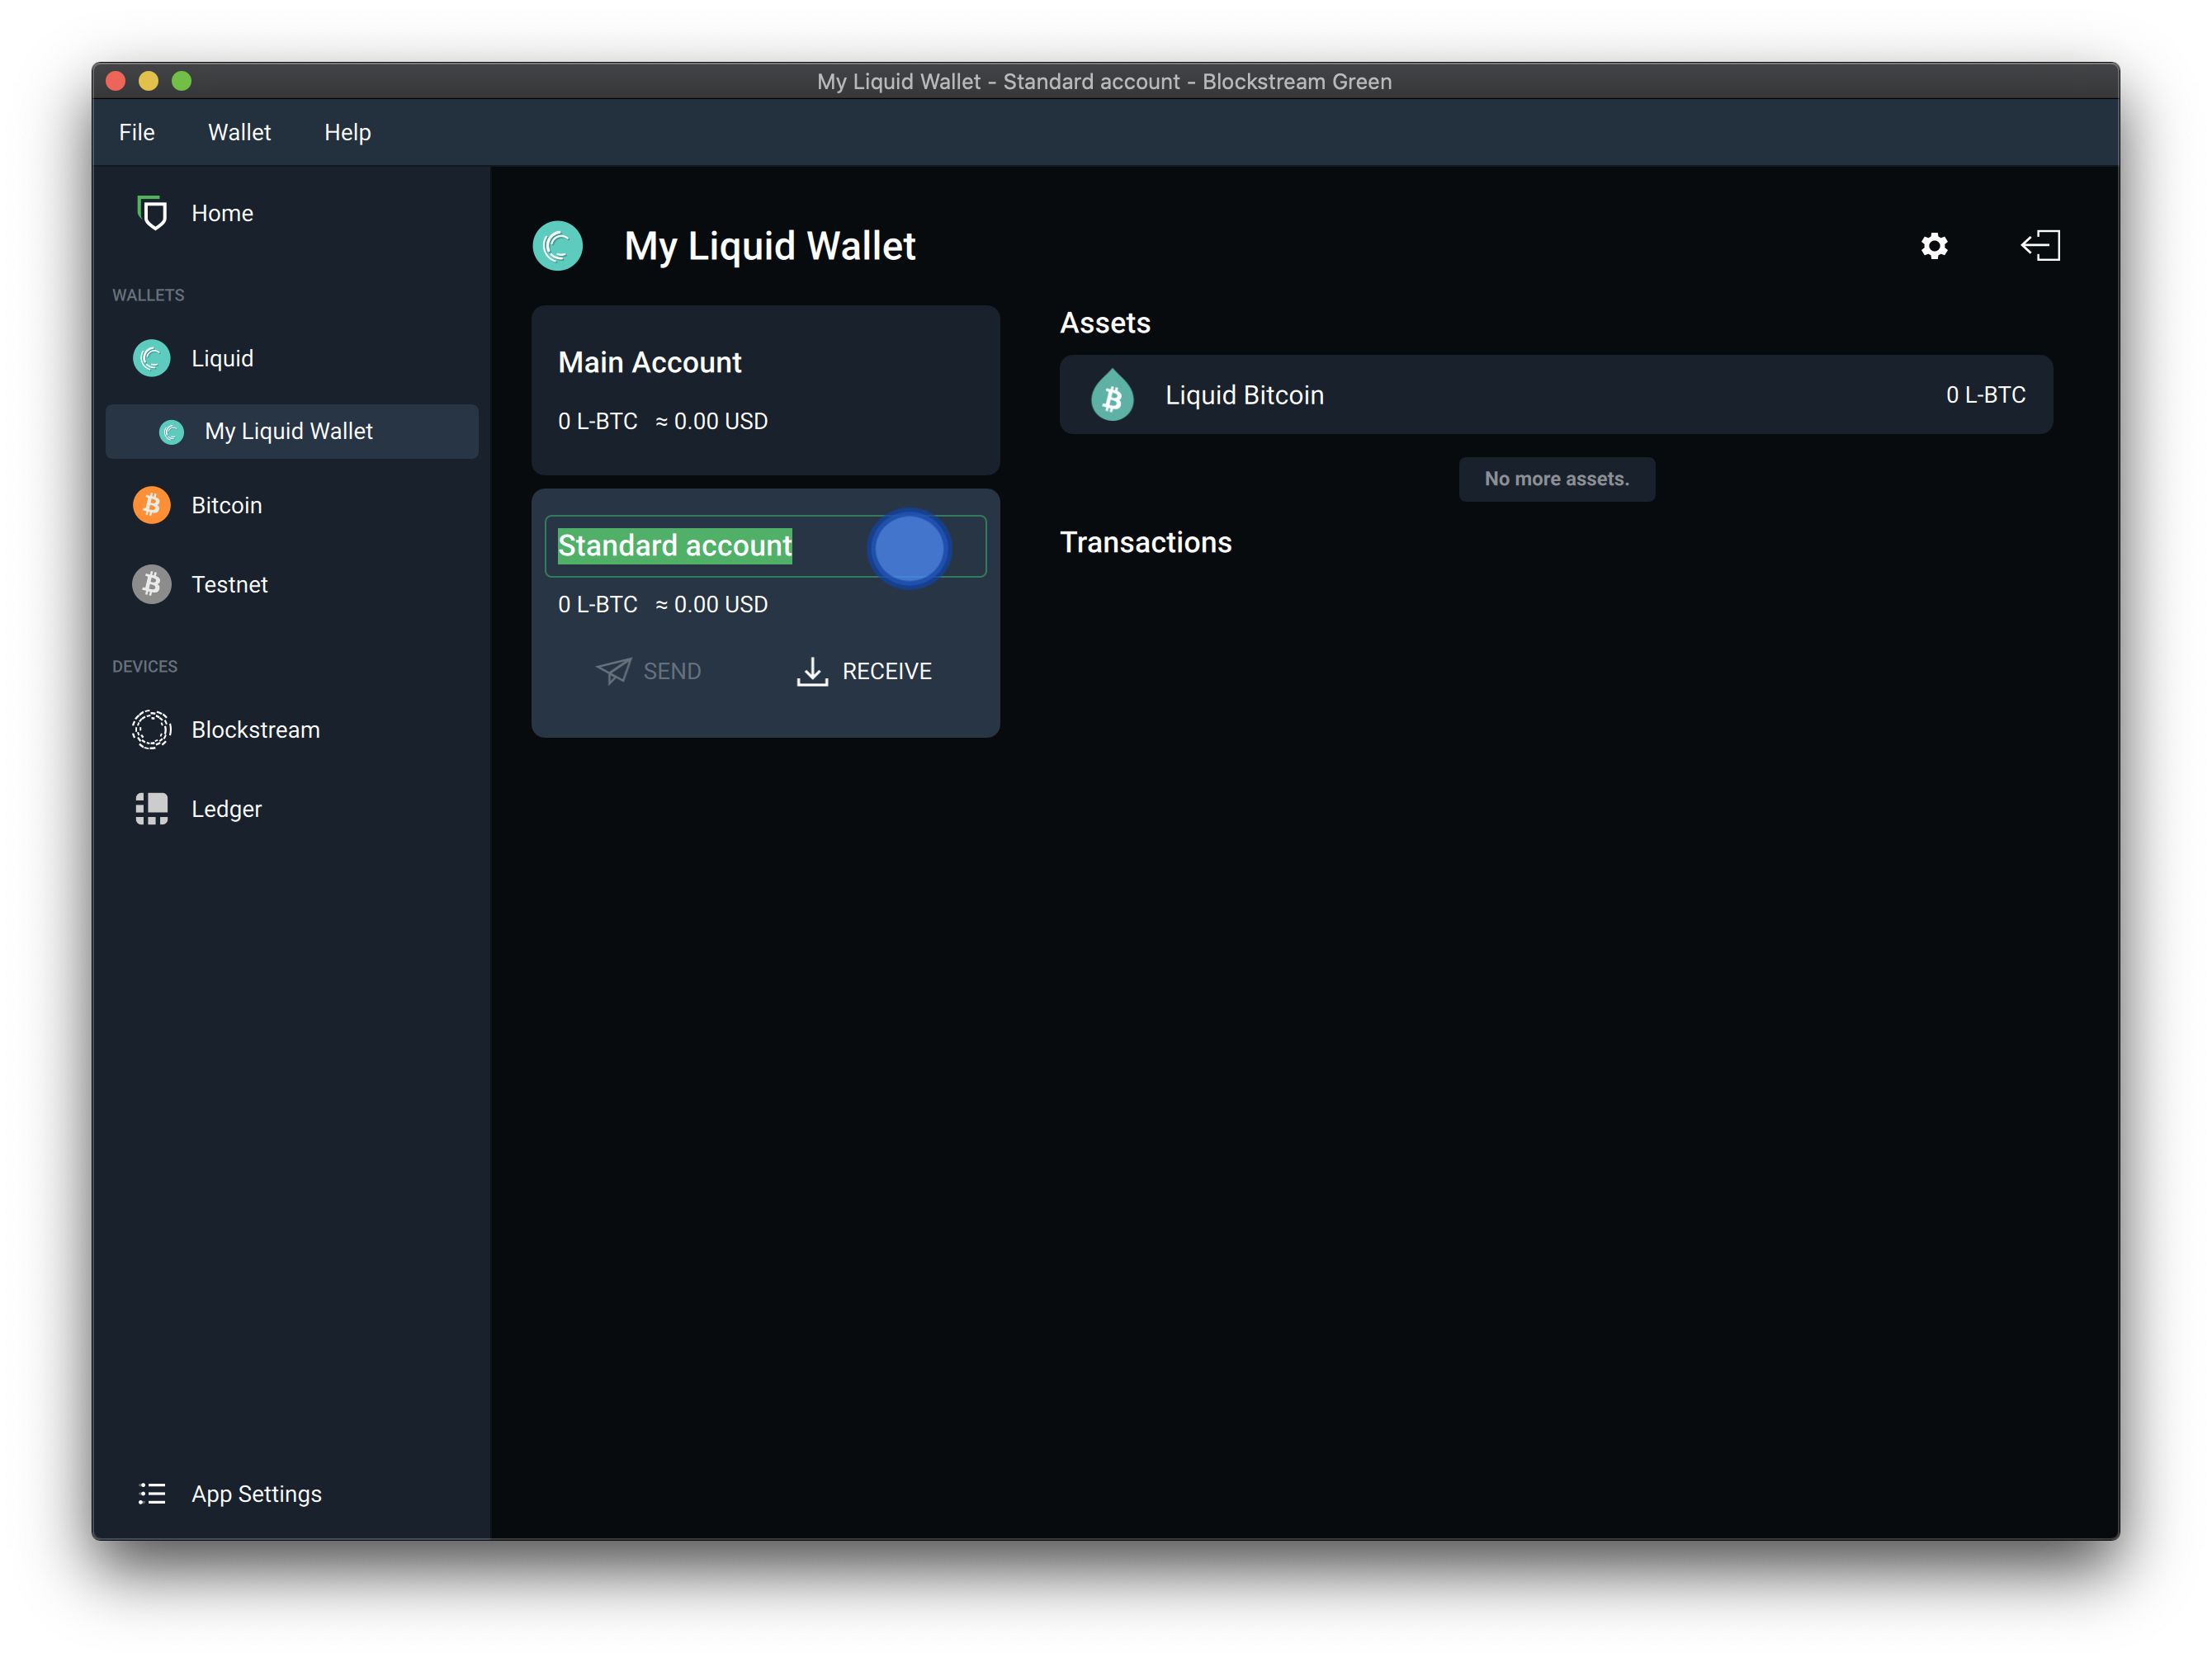Select the Main Account card
Viewport: 2212px width, 1662px height.
tap(765, 390)
